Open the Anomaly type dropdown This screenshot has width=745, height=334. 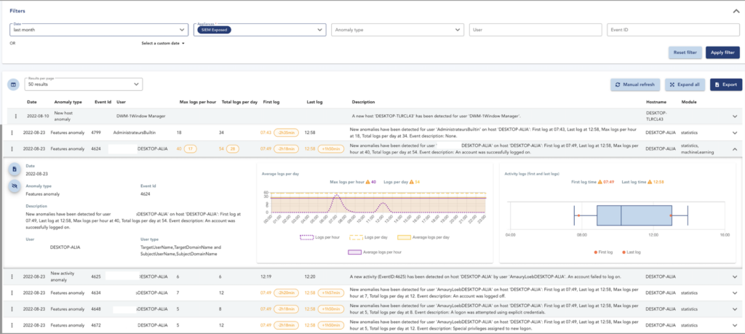tap(398, 29)
